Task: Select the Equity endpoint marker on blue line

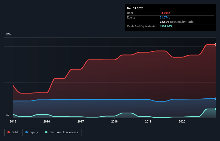Action: click(x=215, y=99)
